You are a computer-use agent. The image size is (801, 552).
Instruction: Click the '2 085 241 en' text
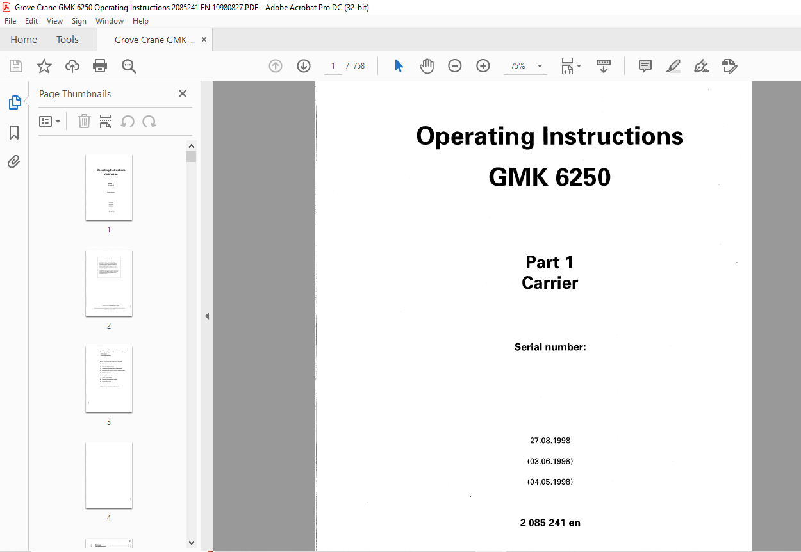point(550,523)
